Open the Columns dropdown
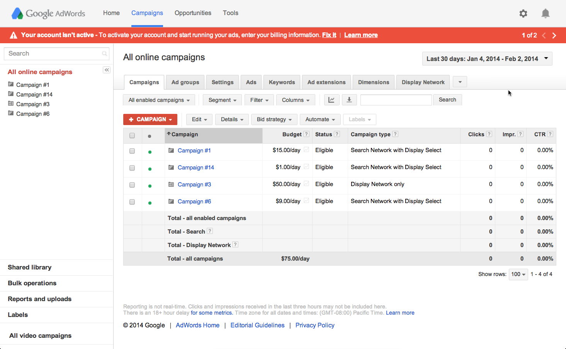The image size is (566, 349). pos(296,100)
